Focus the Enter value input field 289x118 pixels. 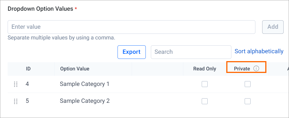(x=131, y=27)
